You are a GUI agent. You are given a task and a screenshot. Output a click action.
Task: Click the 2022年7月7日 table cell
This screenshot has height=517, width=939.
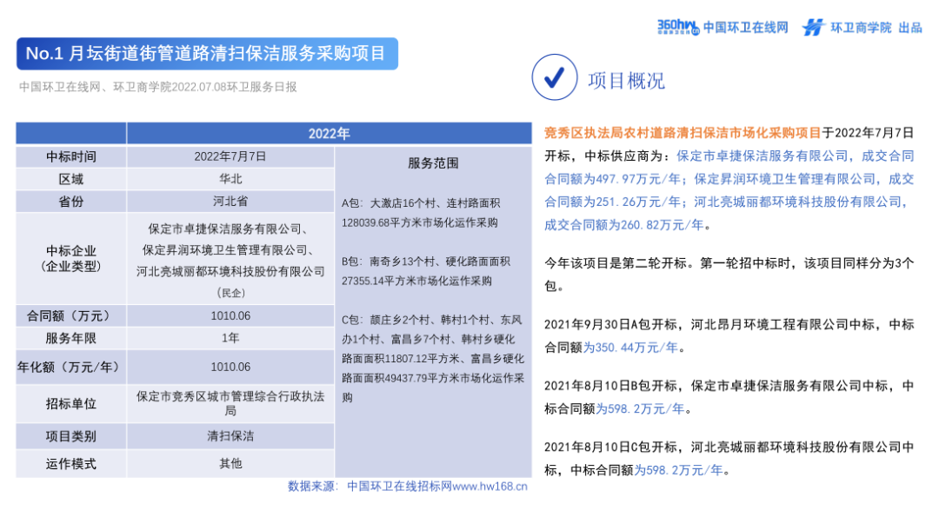[230, 156]
